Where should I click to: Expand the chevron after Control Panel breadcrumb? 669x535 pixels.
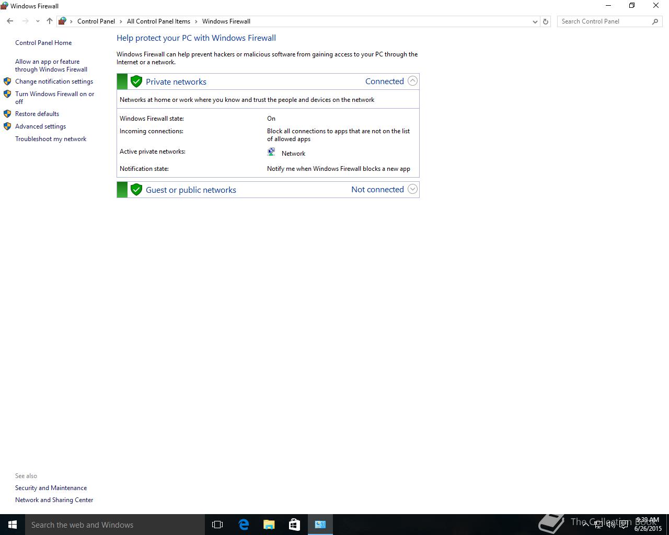coord(121,21)
